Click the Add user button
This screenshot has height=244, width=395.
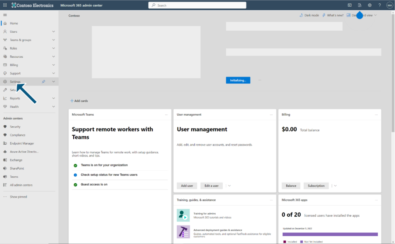point(187,186)
